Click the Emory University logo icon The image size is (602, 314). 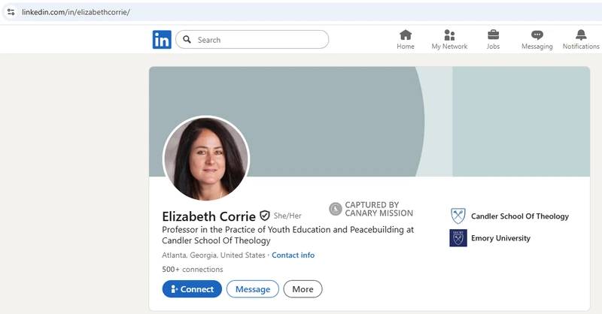(458, 238)
